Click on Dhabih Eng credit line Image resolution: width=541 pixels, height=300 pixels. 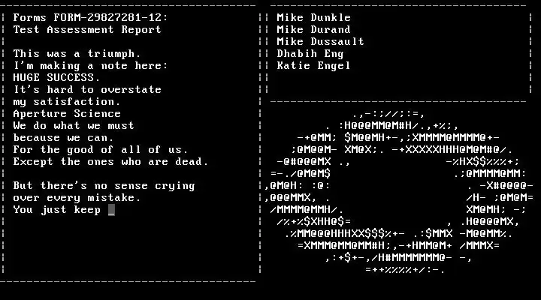[x=310, y=54]
